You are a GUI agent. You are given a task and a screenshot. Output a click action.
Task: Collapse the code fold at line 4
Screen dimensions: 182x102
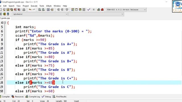pos(5,23)
